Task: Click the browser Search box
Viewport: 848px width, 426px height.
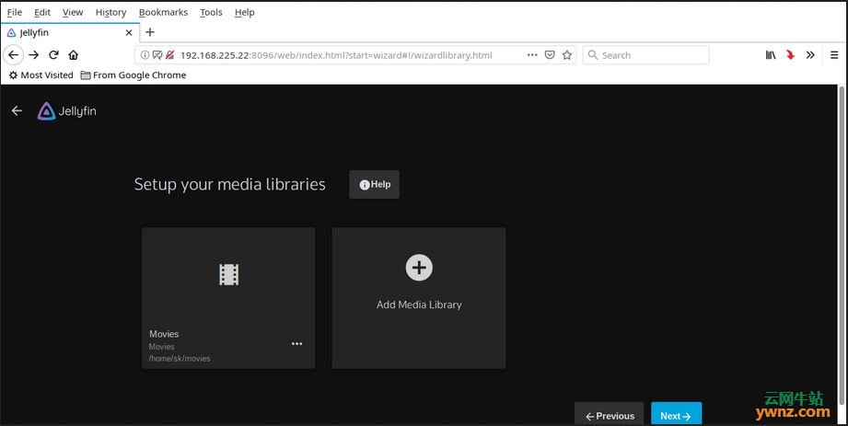Action: 645,54
